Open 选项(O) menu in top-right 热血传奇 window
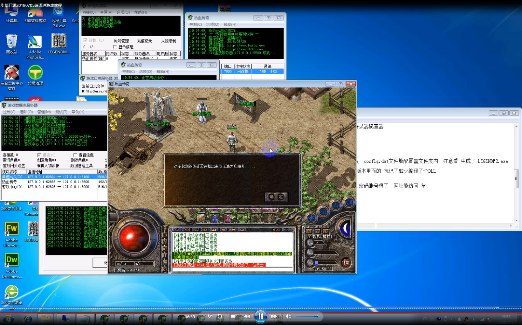This screenshot has height=325, width=522. pos(213,24)
